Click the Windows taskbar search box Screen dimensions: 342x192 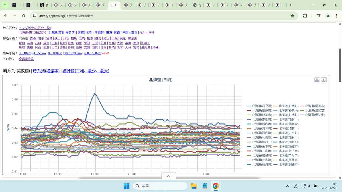tap(160, 186)
